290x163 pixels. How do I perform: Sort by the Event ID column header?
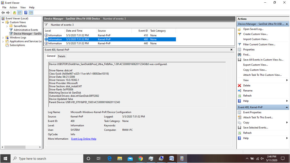click(140, 31)
